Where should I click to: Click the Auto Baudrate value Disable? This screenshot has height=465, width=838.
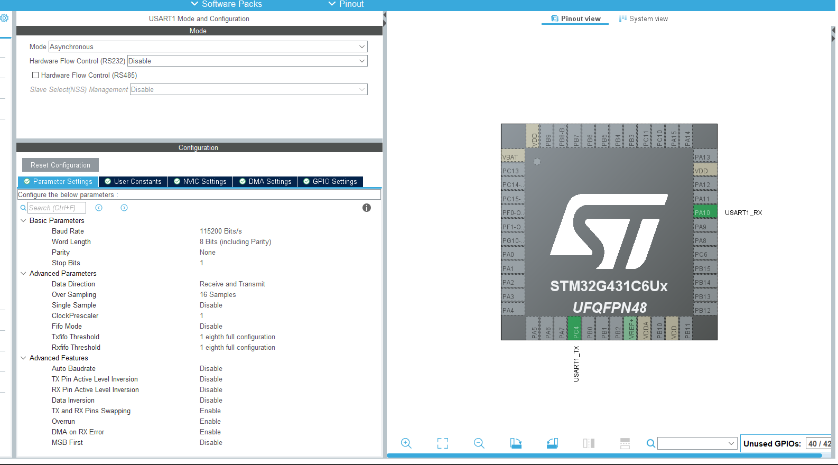(211, 368)
